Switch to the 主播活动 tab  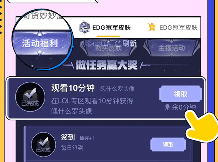(172, 48)
